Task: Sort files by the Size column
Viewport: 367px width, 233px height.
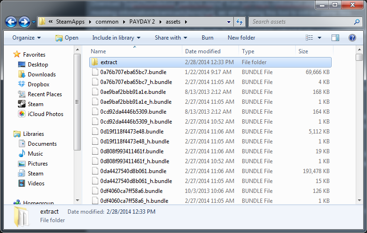Action: (x=315, y=51)
